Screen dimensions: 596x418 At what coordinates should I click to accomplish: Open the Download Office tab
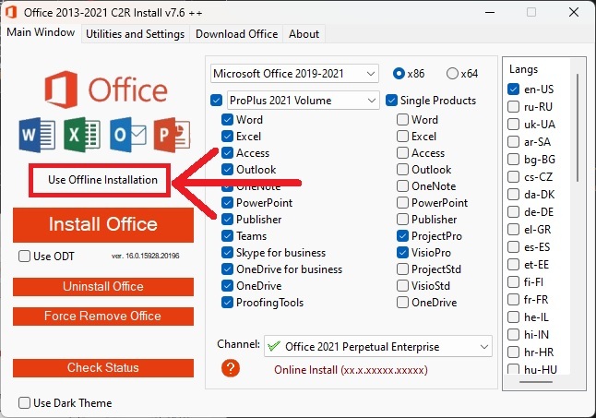pos(236,34)
